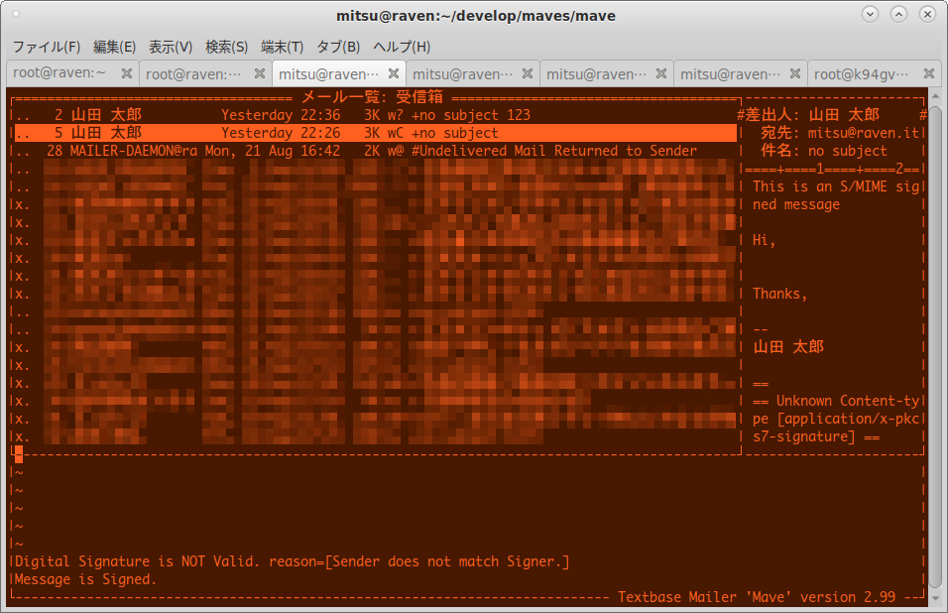Click the terminal's vertical scrollbar
Image resolution: width=948 pixels, height=613 pixels.
coord(935,347)
